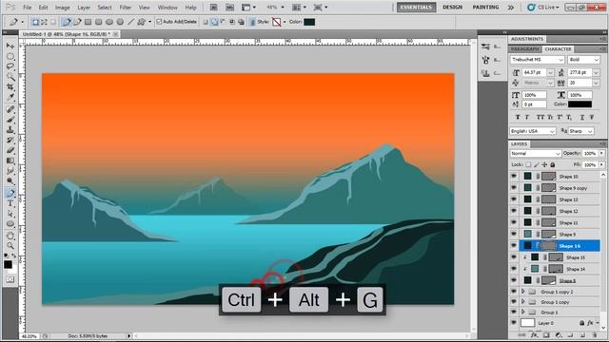
Task: Toggle the Lock all padlock
Action: (x=553, y=164)
